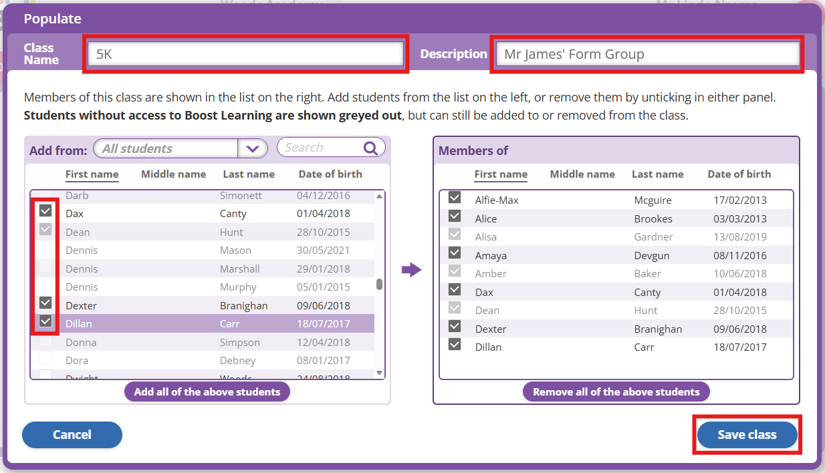Click the Class Name input field

[245, 54]
